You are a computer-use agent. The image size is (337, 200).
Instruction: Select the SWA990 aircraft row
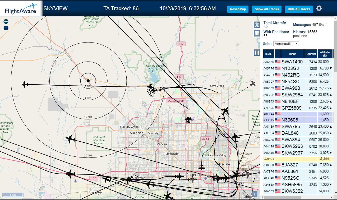pos(298,88)
